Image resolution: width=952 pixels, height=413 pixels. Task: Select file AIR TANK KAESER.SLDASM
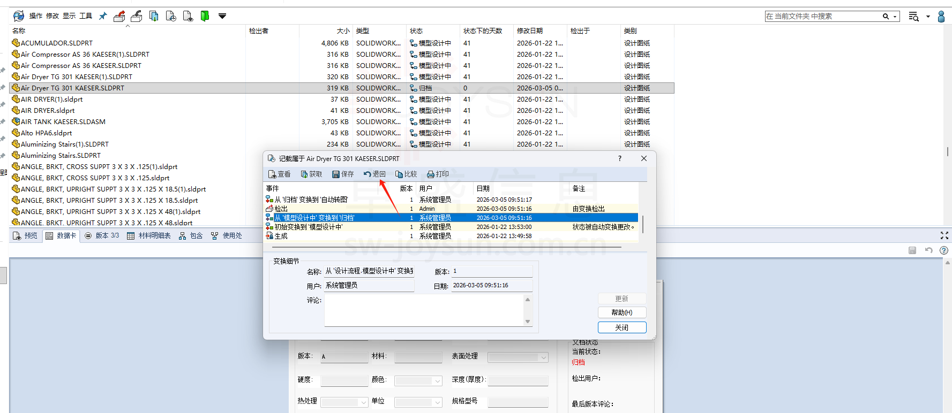(x=63, y=121)
